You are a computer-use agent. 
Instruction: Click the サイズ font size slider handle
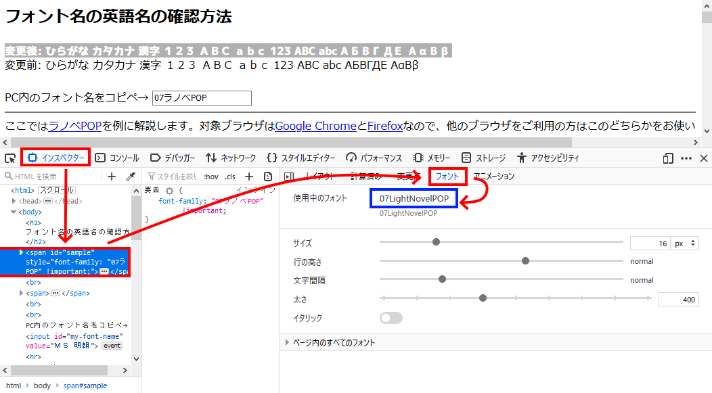[x=437, y=242]
